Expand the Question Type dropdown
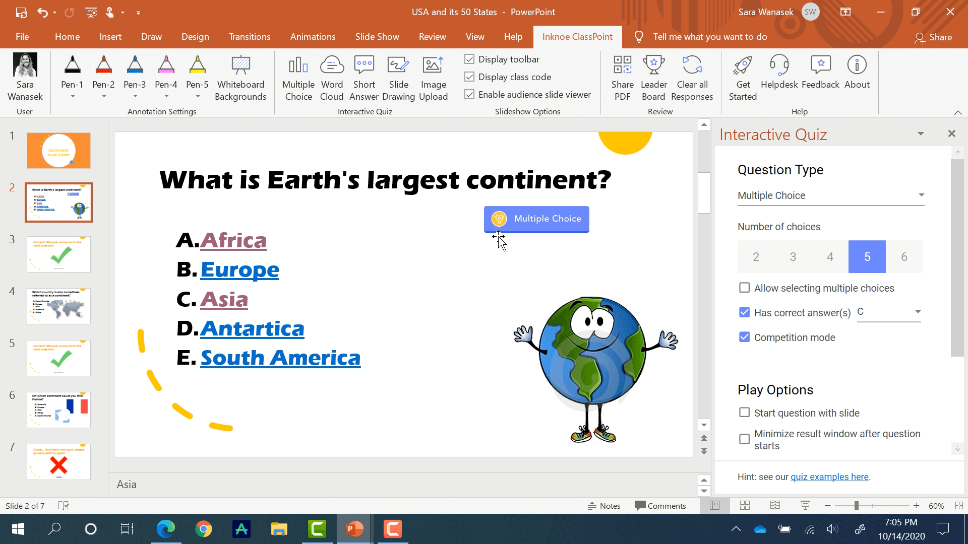 830,195
